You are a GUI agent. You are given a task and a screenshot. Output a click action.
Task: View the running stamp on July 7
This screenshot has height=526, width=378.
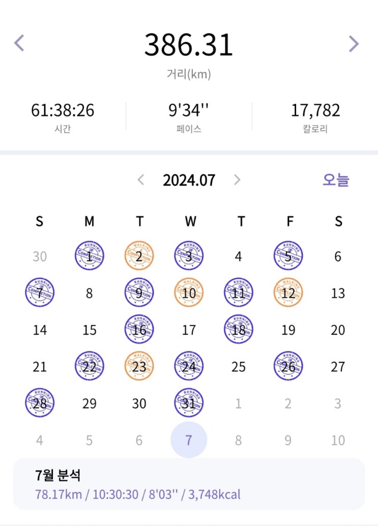pyautogui.click(x=40, y=293)
